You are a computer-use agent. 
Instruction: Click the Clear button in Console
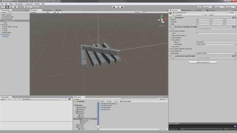pos(3,99)
